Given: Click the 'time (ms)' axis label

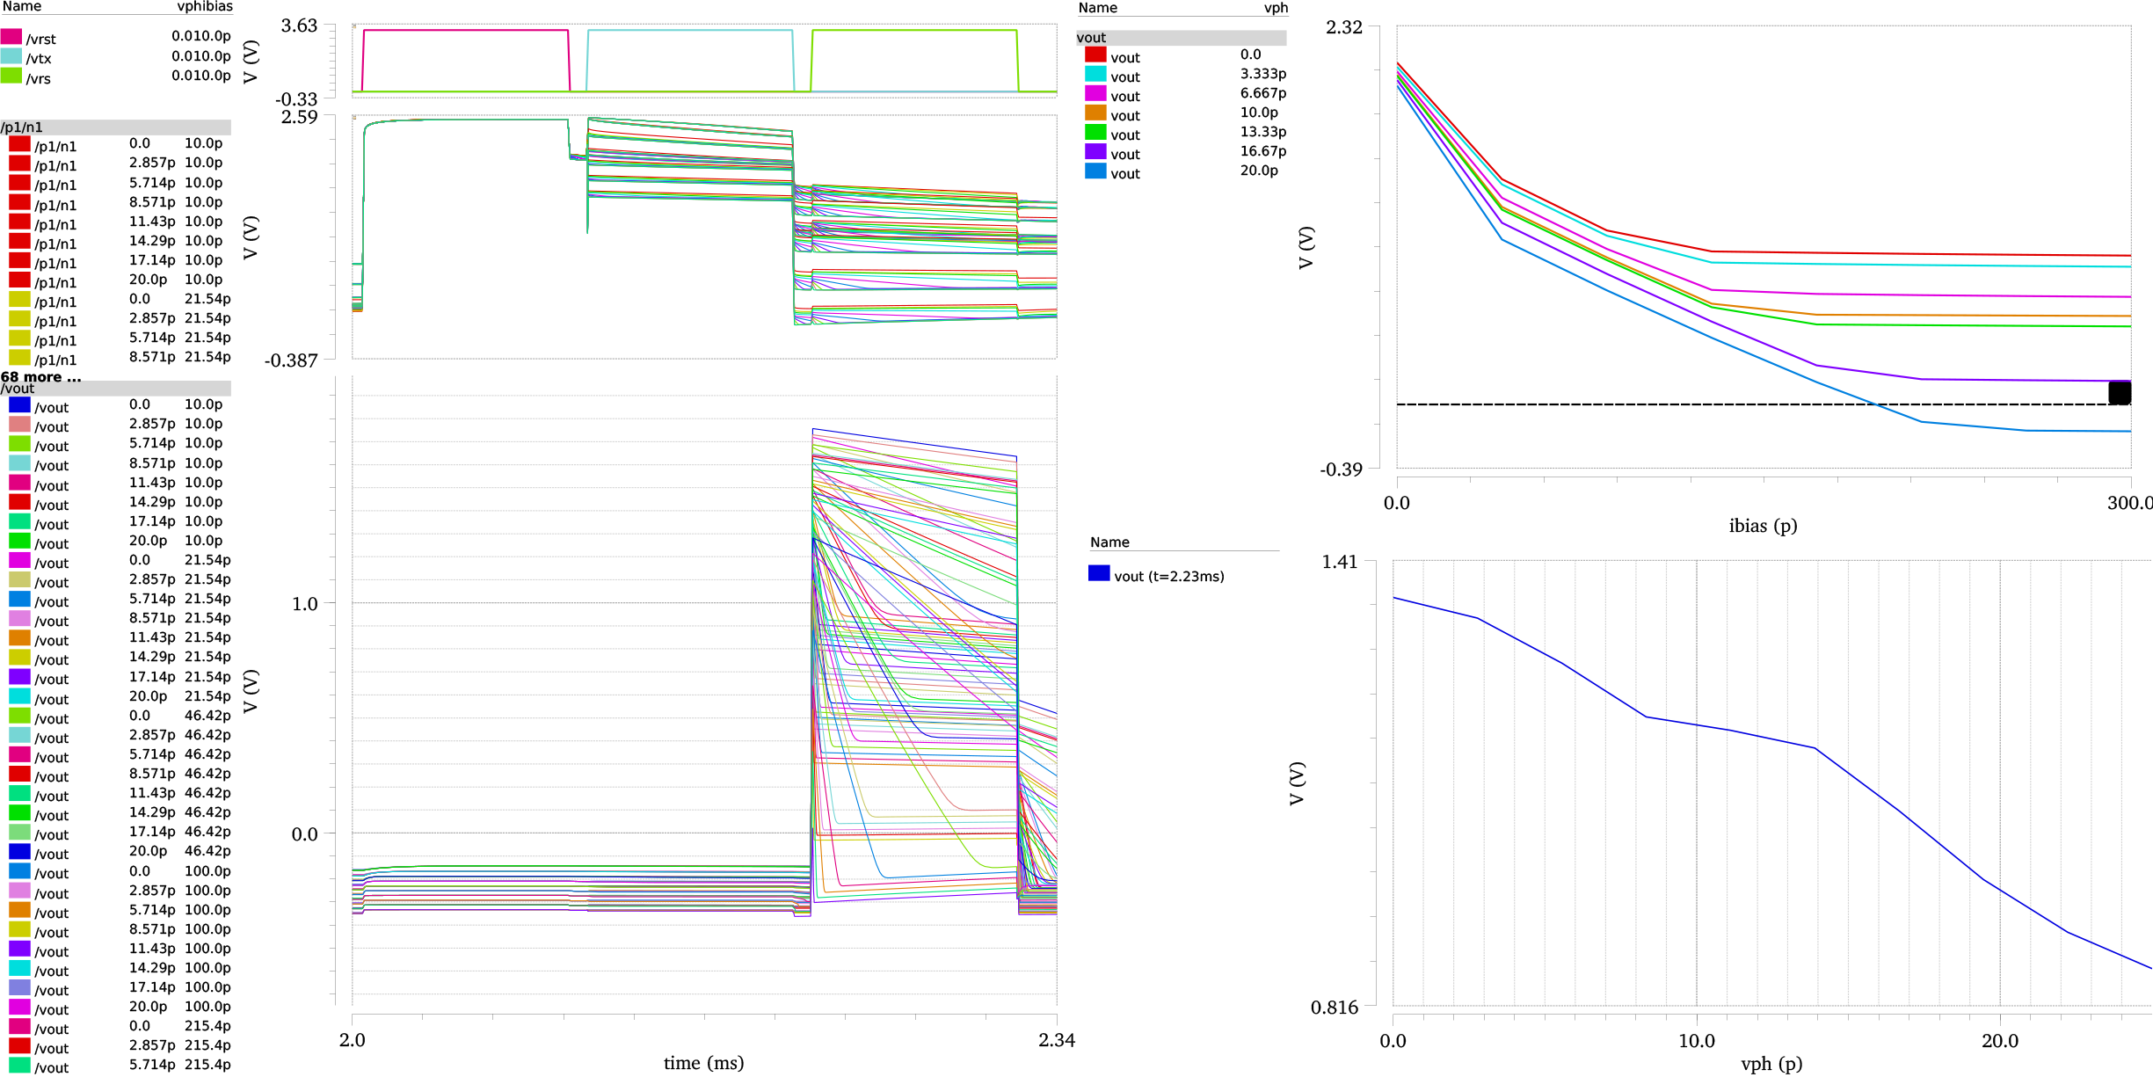Looking at the screenshot, I should [x=703, y=1063].
